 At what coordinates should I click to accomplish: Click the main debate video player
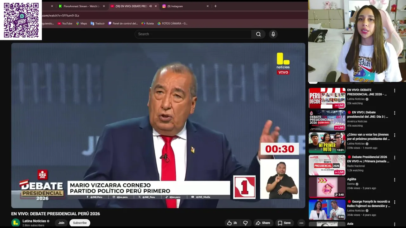tap(158, 125)
